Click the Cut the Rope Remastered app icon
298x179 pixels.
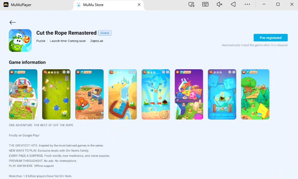coord(20,40)
